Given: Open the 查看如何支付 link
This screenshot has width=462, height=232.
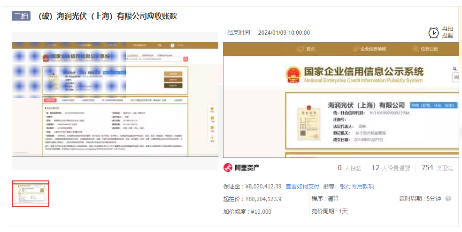Looking at the screenshot, I should (x=302, y=186).
